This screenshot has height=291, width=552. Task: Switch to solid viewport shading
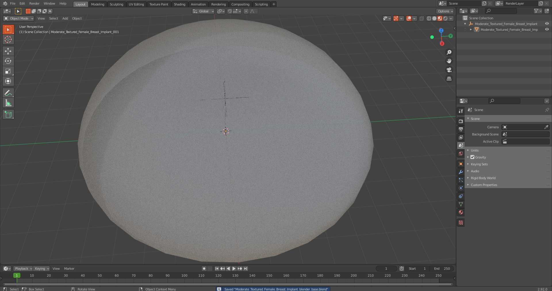pos(434,18)
